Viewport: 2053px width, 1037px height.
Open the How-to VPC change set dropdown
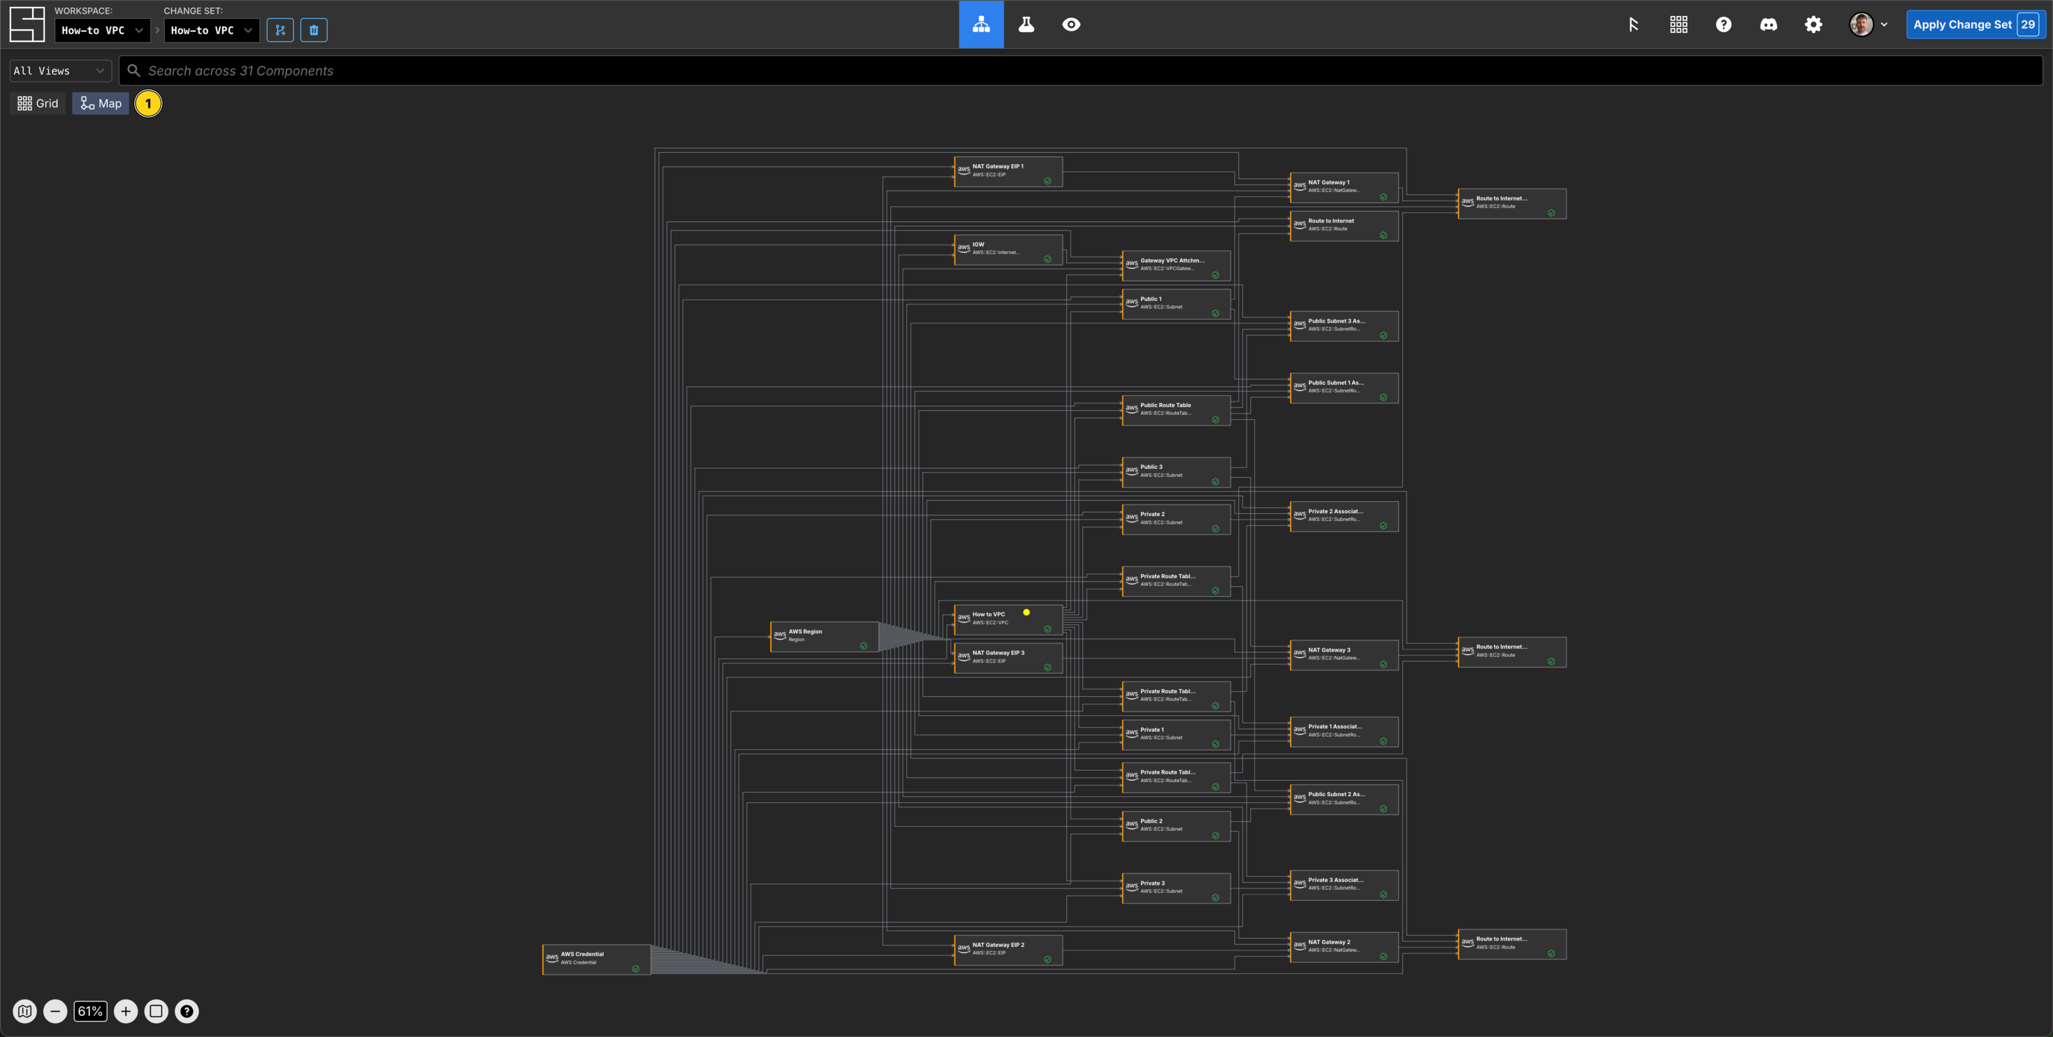[211, 30]
